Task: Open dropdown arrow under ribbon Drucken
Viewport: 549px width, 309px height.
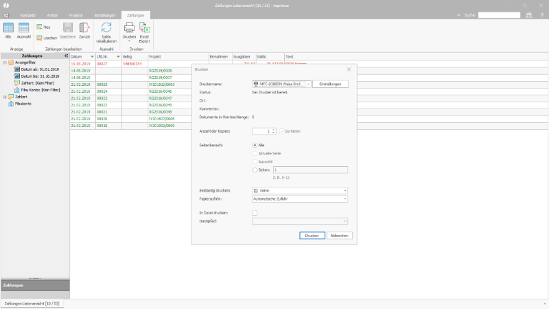Action: pyautogui.click(x=129, y=41)
